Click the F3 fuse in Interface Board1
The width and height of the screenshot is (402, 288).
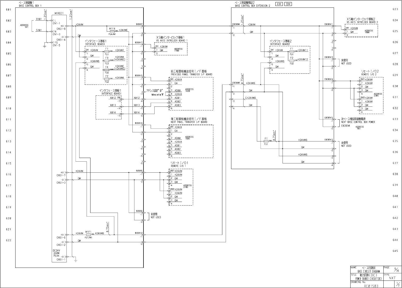coord(107,60)
